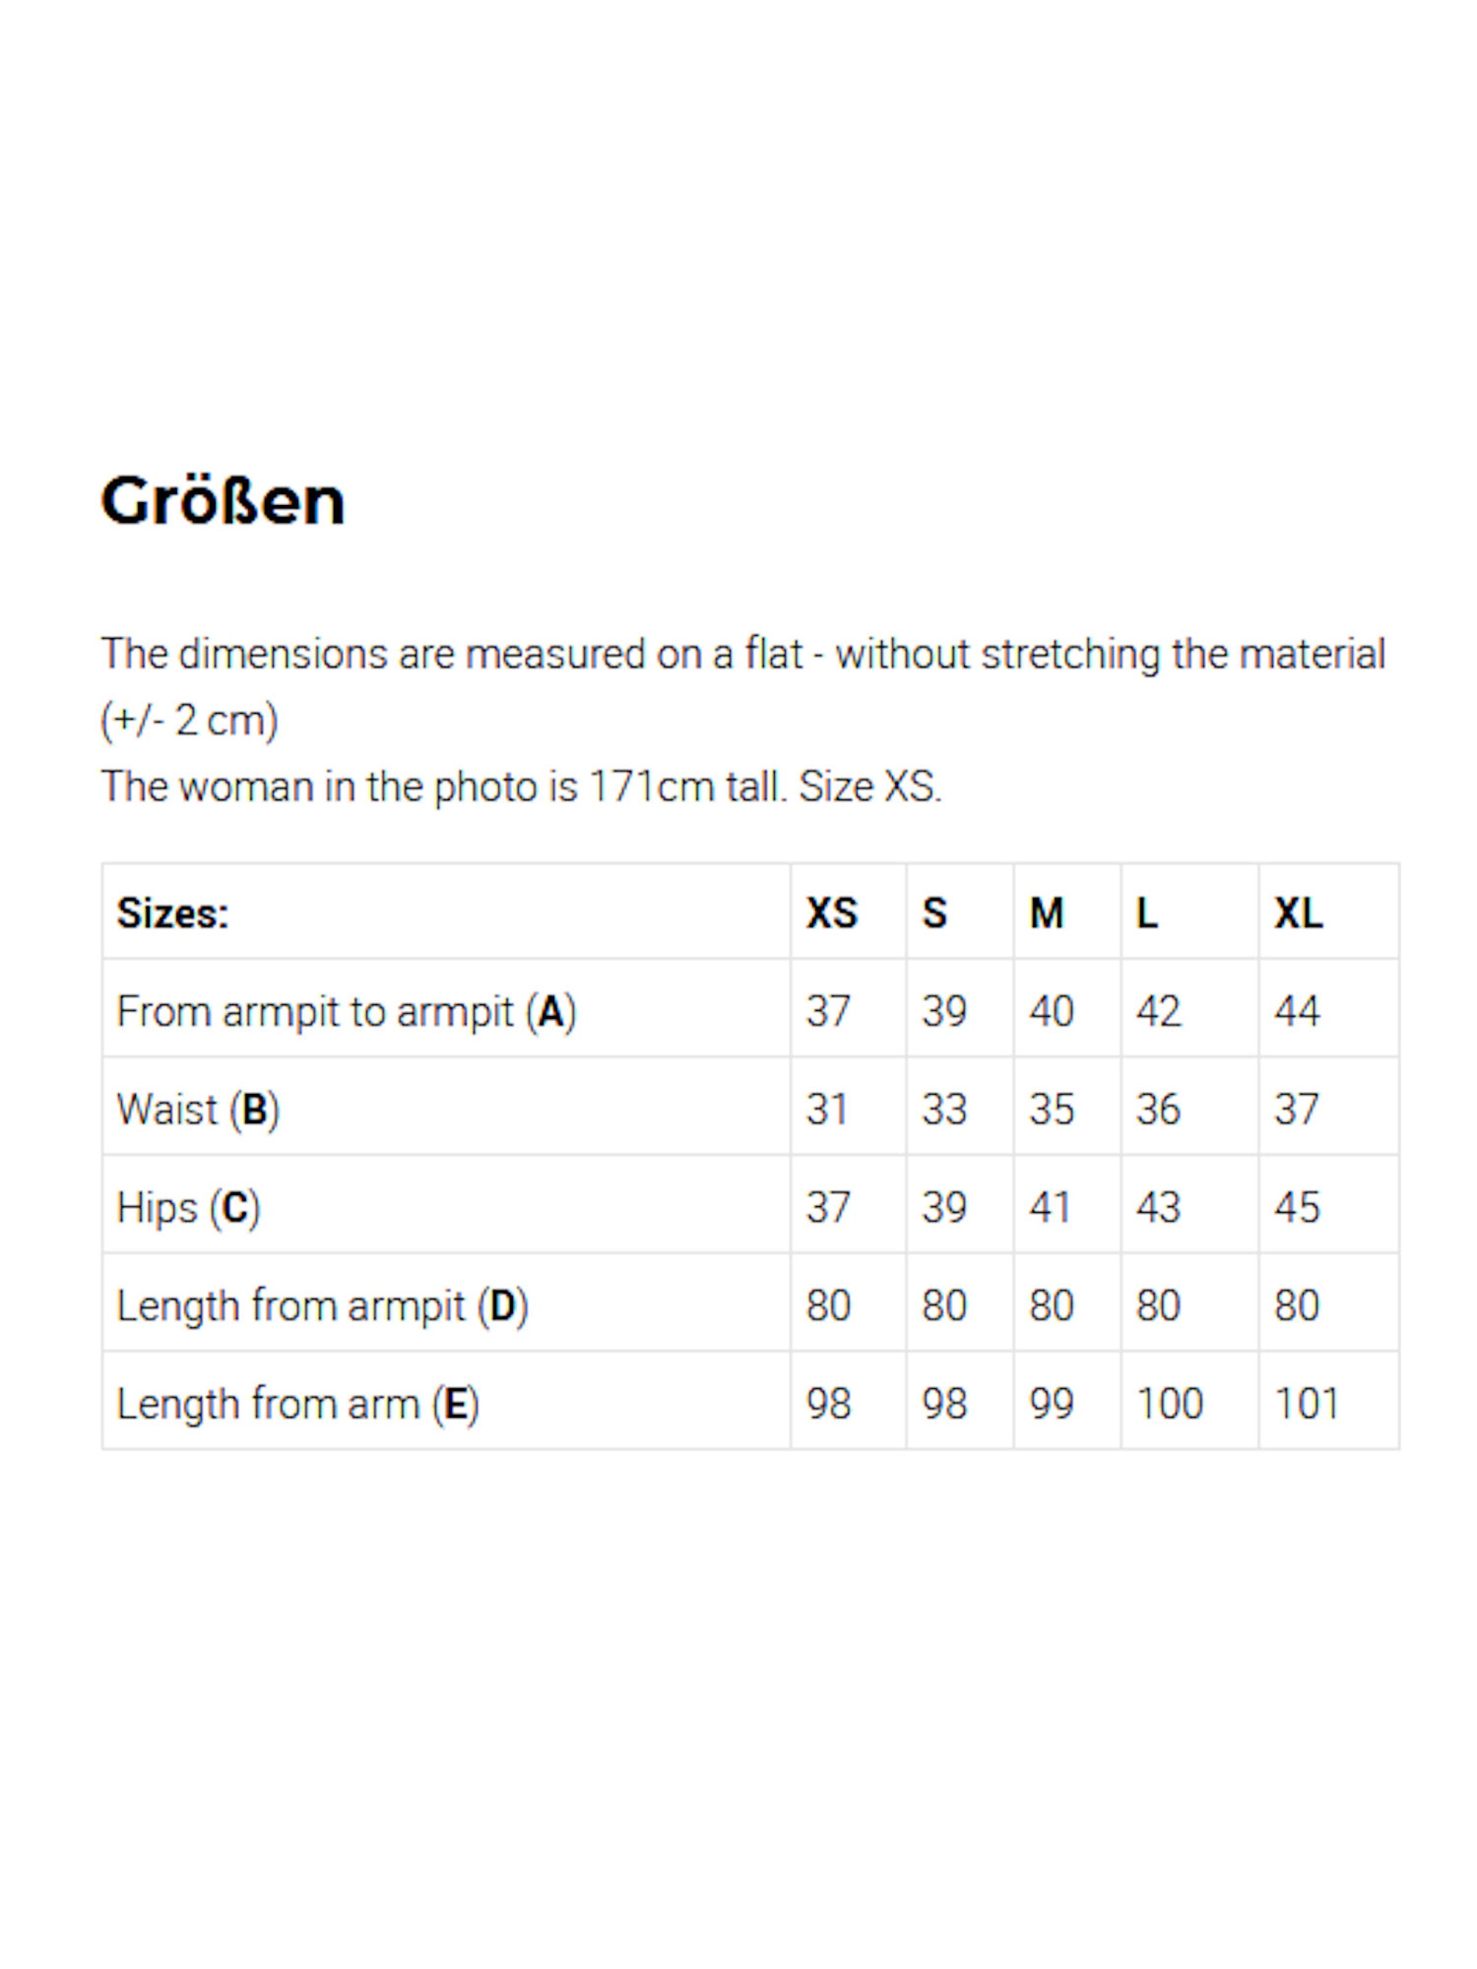Click the Hips value 45 for size XL
This screenshot has height=1969, width=1477.
(x=1296, y=1208)
